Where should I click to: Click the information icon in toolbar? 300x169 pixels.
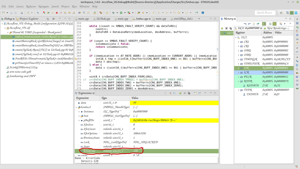tap(203, 13)
